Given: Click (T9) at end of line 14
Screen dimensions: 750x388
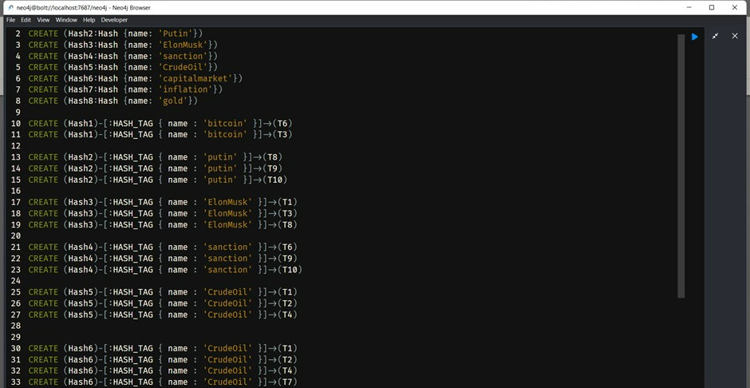Looking at the screenshot, I should point(272,168).
